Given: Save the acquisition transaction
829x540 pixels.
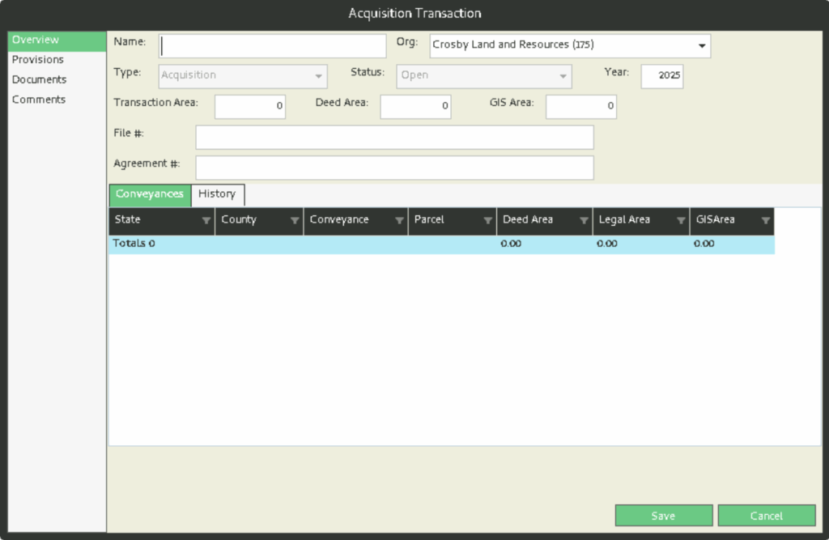Looking at the screenshot, I should coord(663,516).
